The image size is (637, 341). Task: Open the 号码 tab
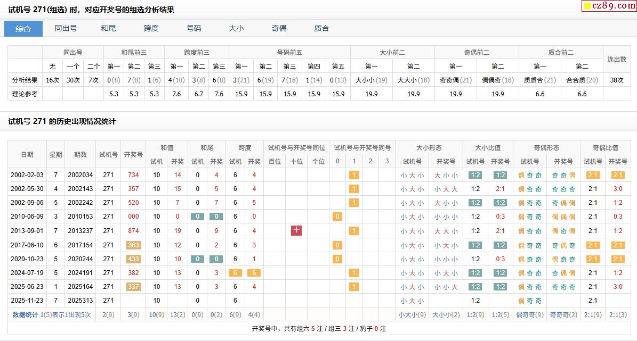[193, 29]
